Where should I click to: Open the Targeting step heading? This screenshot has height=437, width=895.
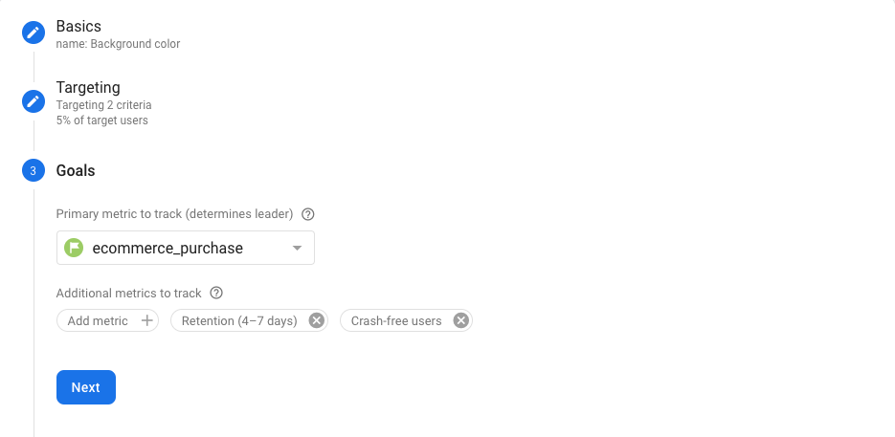[88, 88]
